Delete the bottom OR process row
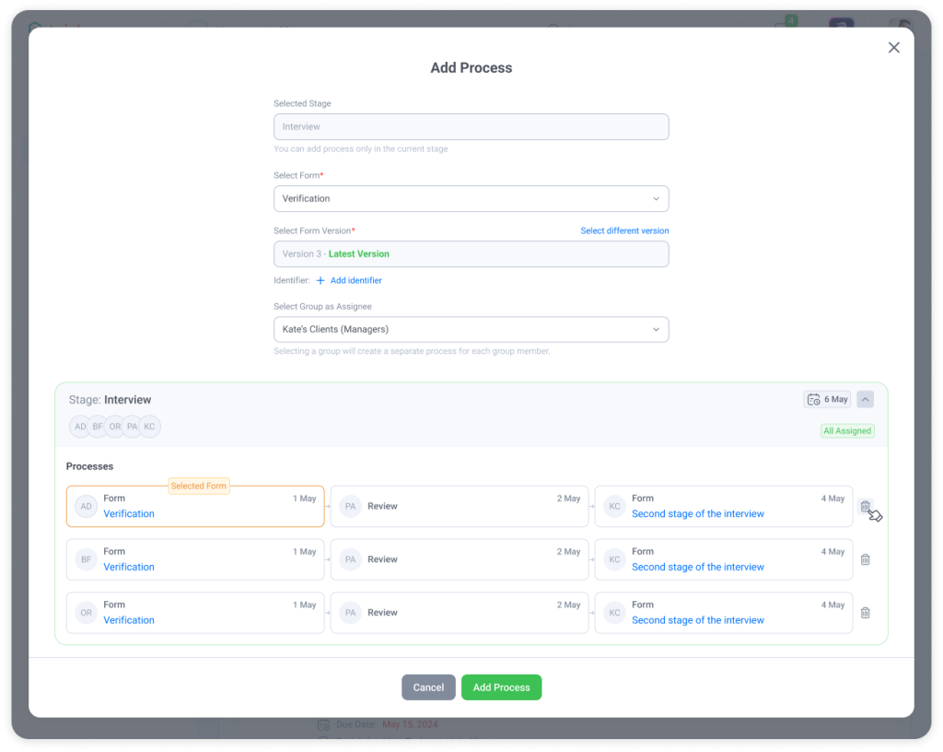 (866, 612)
